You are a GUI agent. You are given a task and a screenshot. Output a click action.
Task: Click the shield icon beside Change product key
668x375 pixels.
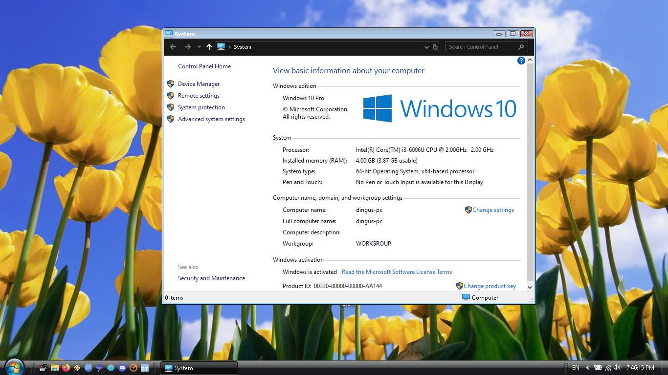click(x=459, y=286)
